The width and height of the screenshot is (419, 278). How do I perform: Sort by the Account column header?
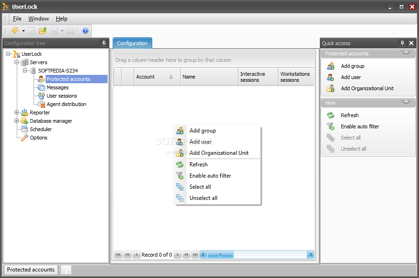tap(157, 77)
